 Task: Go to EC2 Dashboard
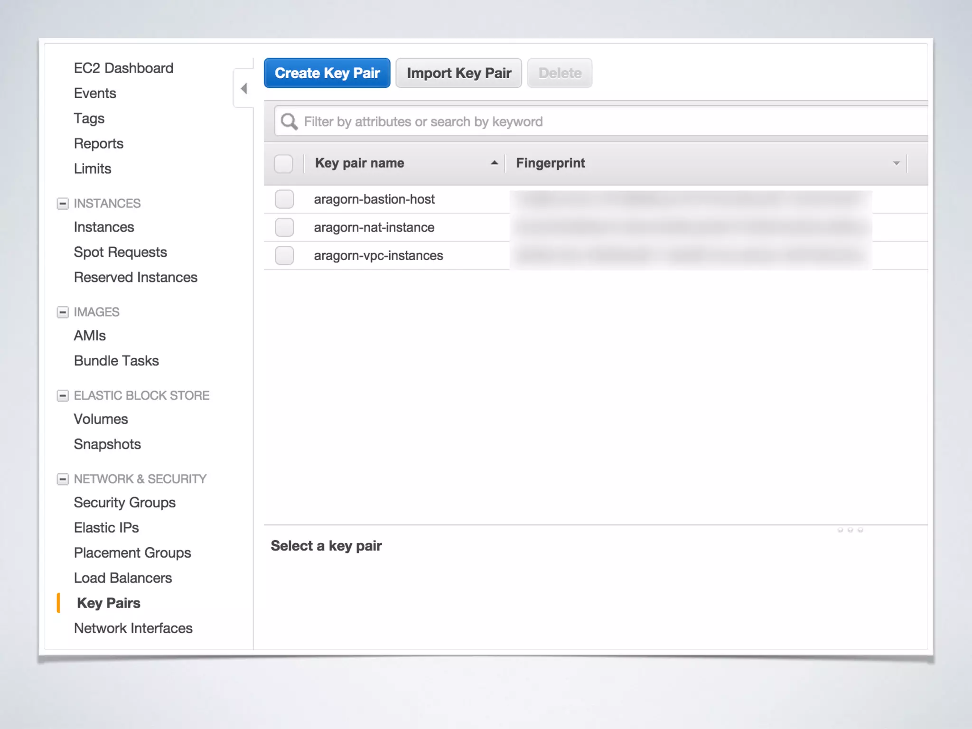coord(123,68)
